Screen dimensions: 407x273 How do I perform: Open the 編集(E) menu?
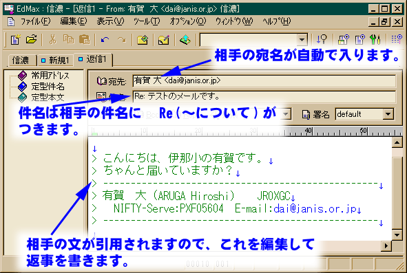coord(74,21)
